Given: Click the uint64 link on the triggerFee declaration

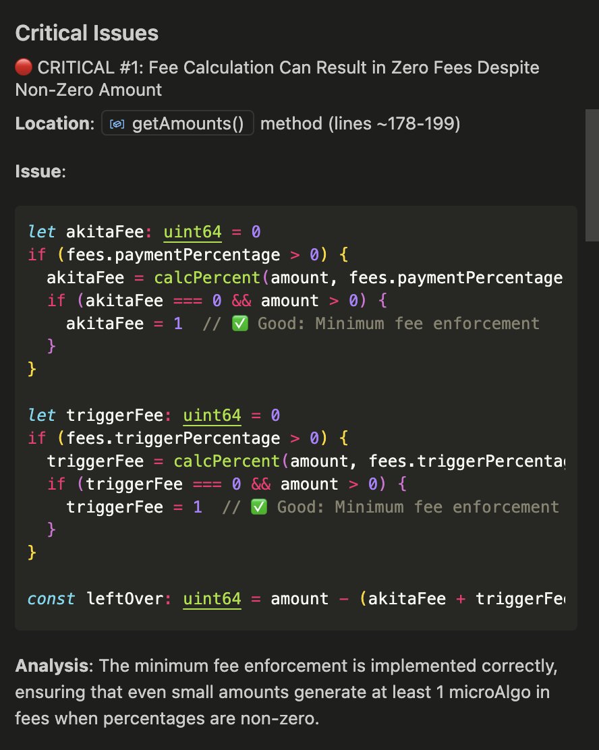Looking at the screenshot, I should (212, 415).
